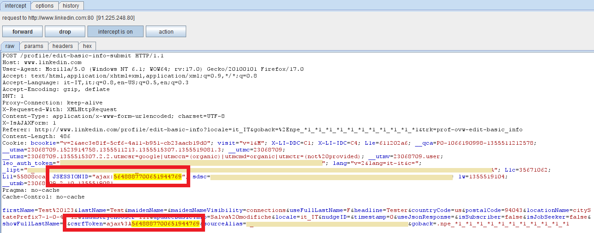Click the firstName=Test%20123 body parameter
Screen dimensions: 594x233
pyautogui.click(x=38, y=210)
